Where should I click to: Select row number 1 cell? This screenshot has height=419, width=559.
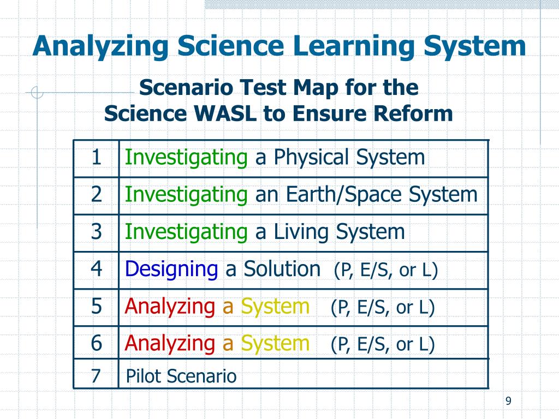tap(96, 158)
